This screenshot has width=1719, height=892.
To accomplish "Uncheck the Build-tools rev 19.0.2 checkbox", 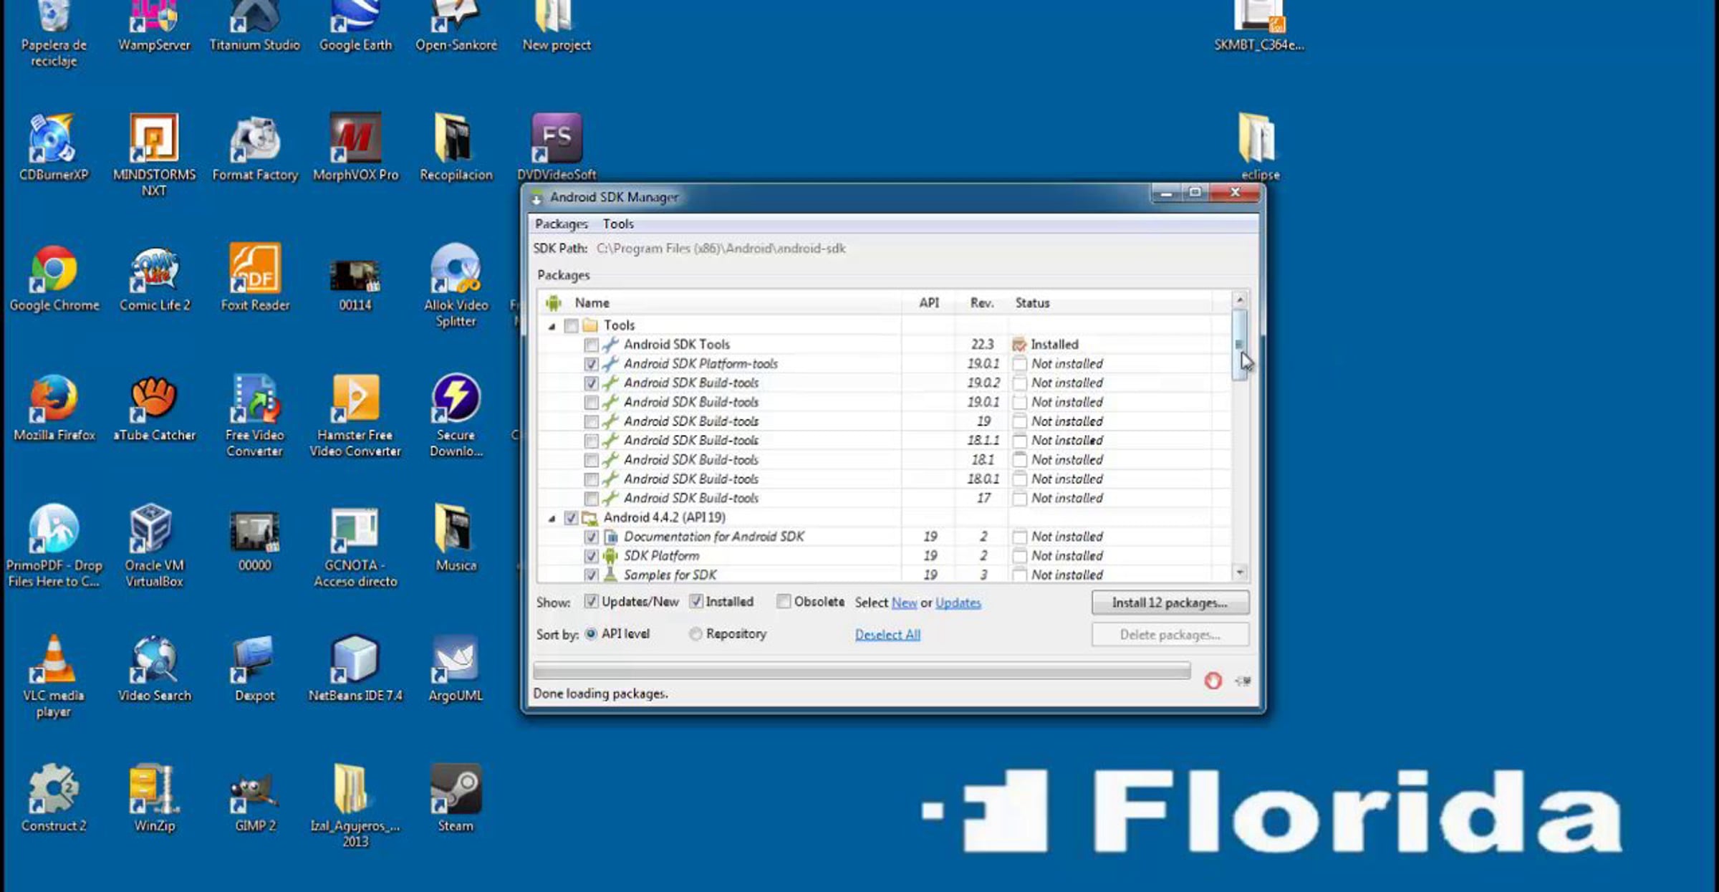I will pos(591,383).
